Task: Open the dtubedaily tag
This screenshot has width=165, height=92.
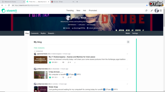Action: [56, 69]
